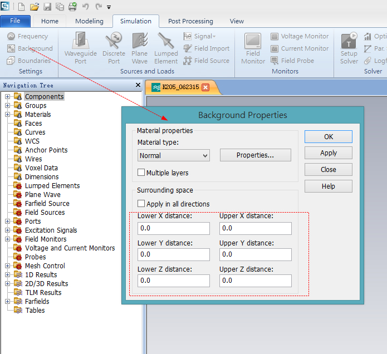The image size is (387, 354).
Task: Click the Waveguide Port tool
Action: [80, 48]
